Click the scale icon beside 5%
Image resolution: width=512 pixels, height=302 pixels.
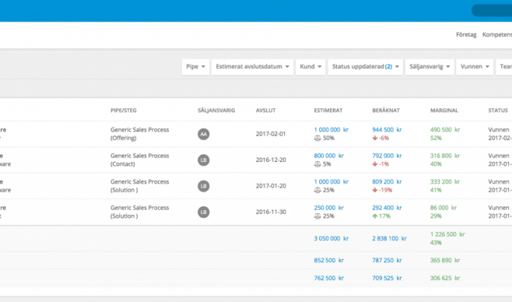(x=317, y=164)
